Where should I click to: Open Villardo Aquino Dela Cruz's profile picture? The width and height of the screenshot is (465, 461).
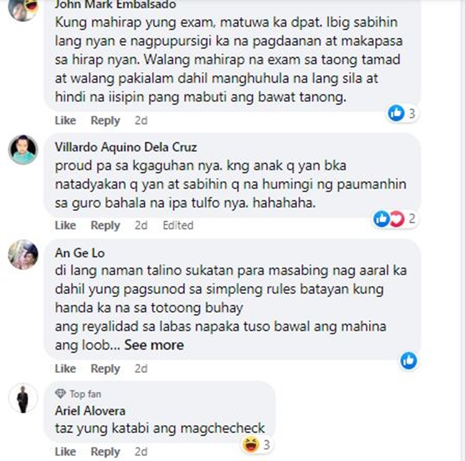(x=23, y=150)
